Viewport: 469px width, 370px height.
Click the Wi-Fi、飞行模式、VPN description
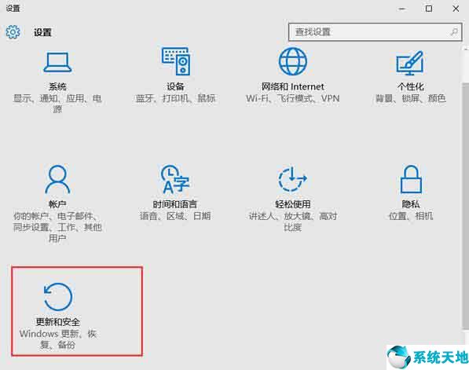292,98
